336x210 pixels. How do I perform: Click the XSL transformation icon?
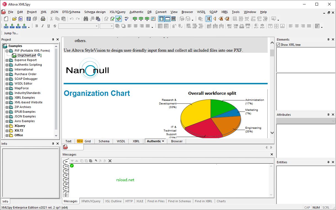coord(135,19)
